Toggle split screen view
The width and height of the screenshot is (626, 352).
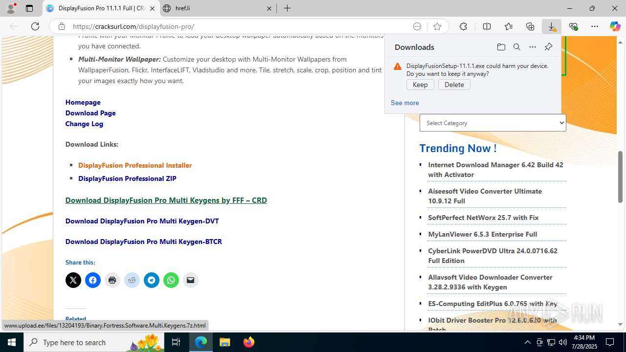tap(487, 26)
